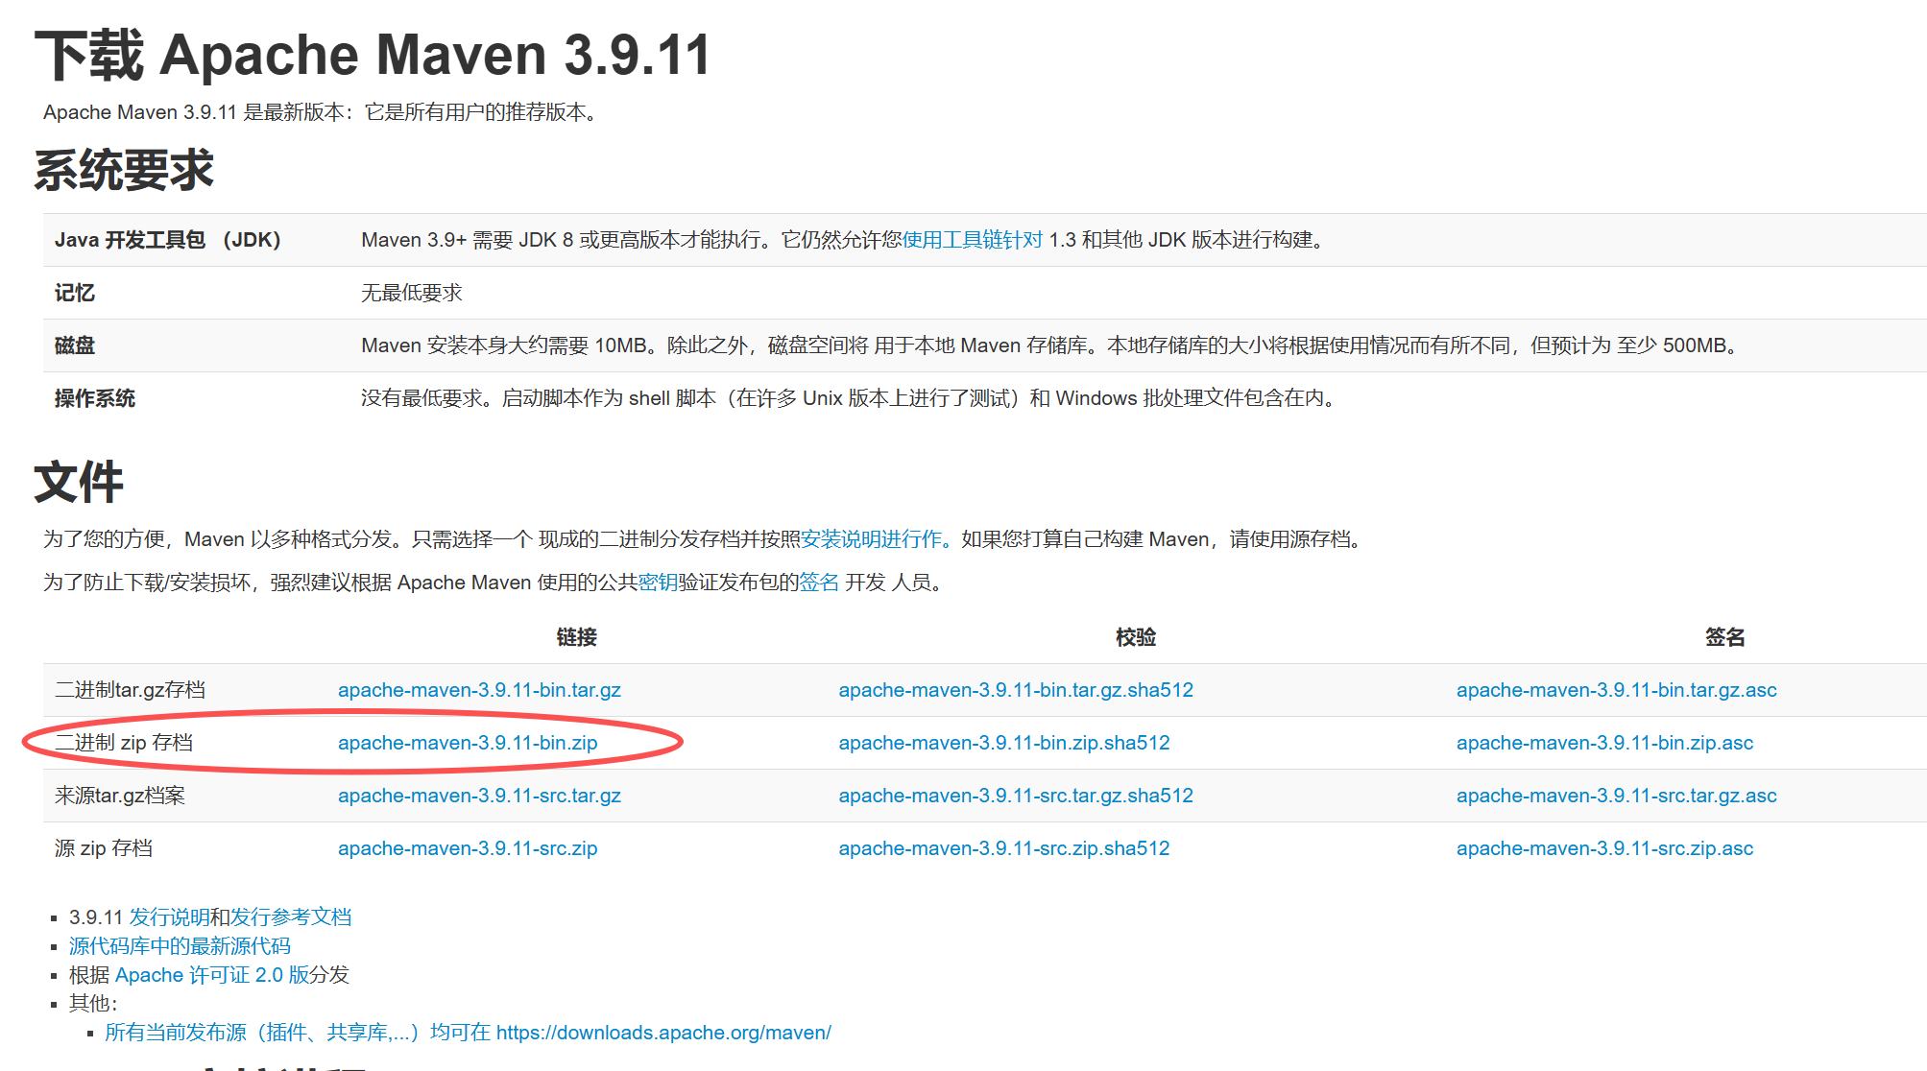Click the 磁盘 row label

click(75, 345)
